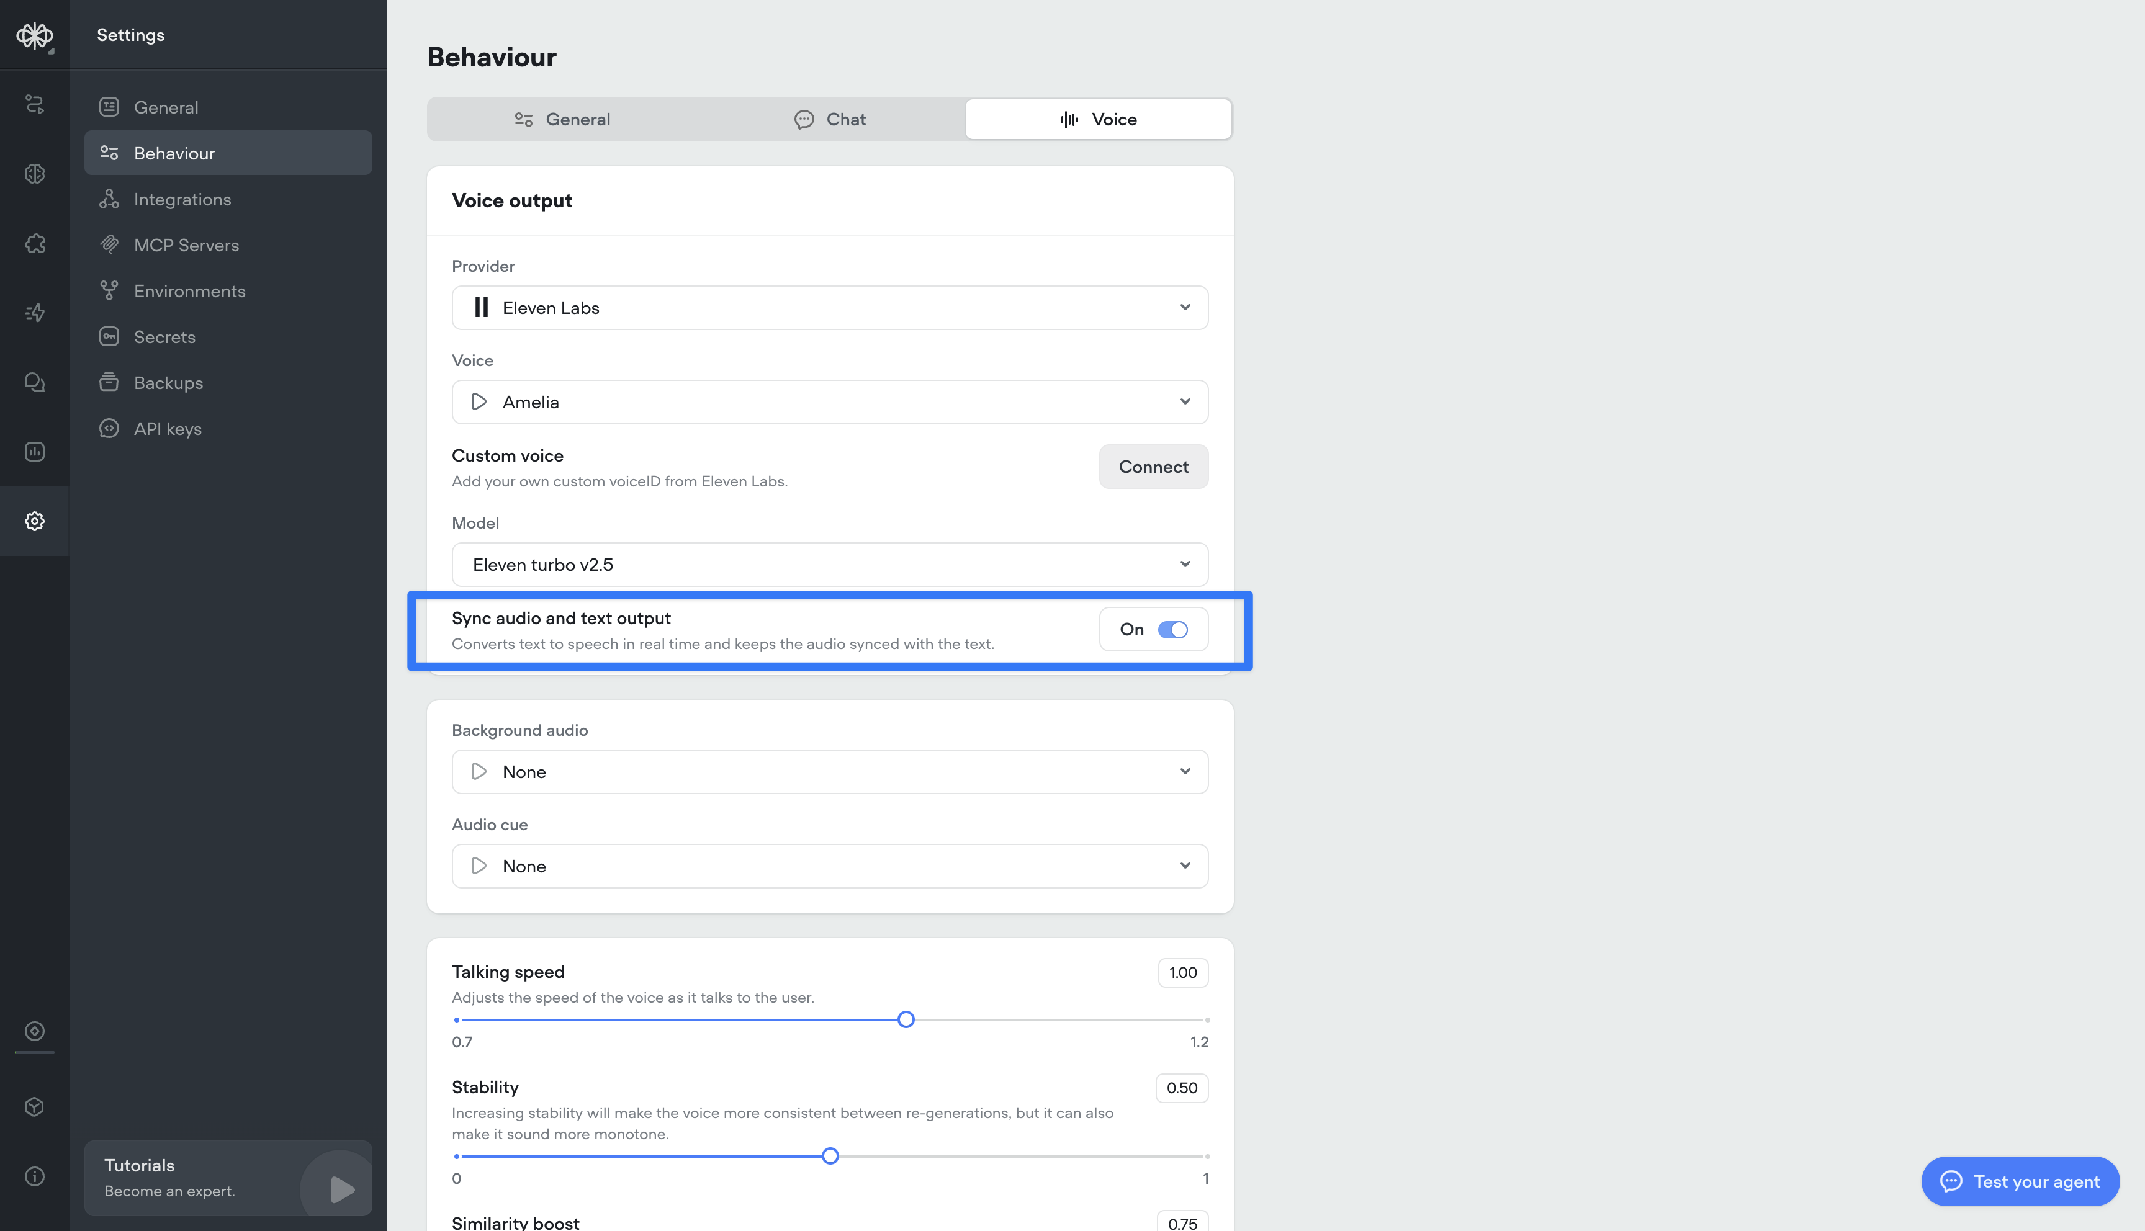Click the settings gear icon in left rail

pyautogui.click(x=35, y=521)
